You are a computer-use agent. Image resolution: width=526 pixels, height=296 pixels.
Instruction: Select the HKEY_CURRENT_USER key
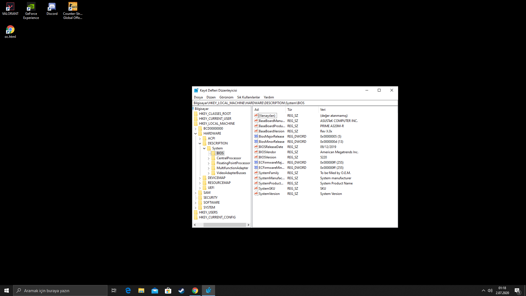215,119
